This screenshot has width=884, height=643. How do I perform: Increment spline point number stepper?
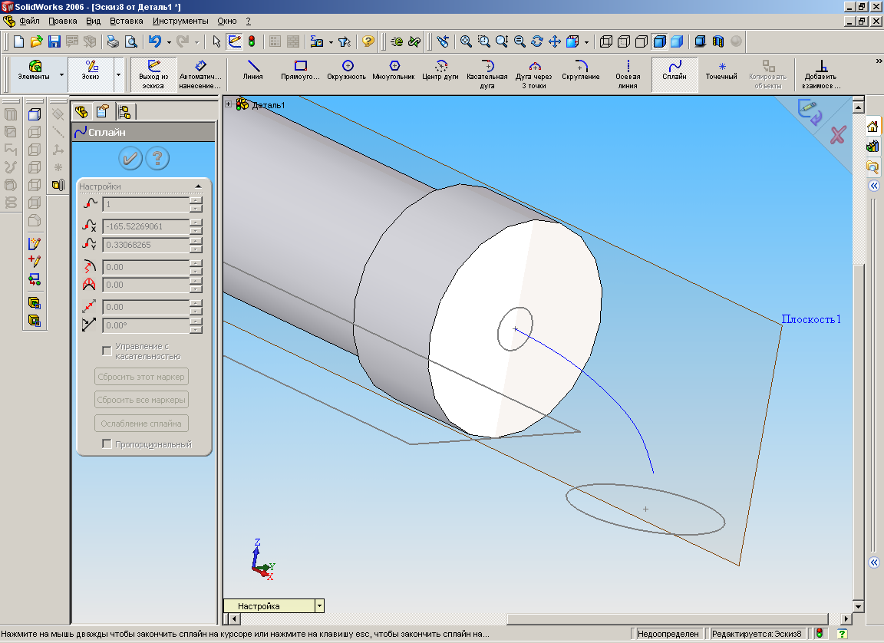coord(196,200)
